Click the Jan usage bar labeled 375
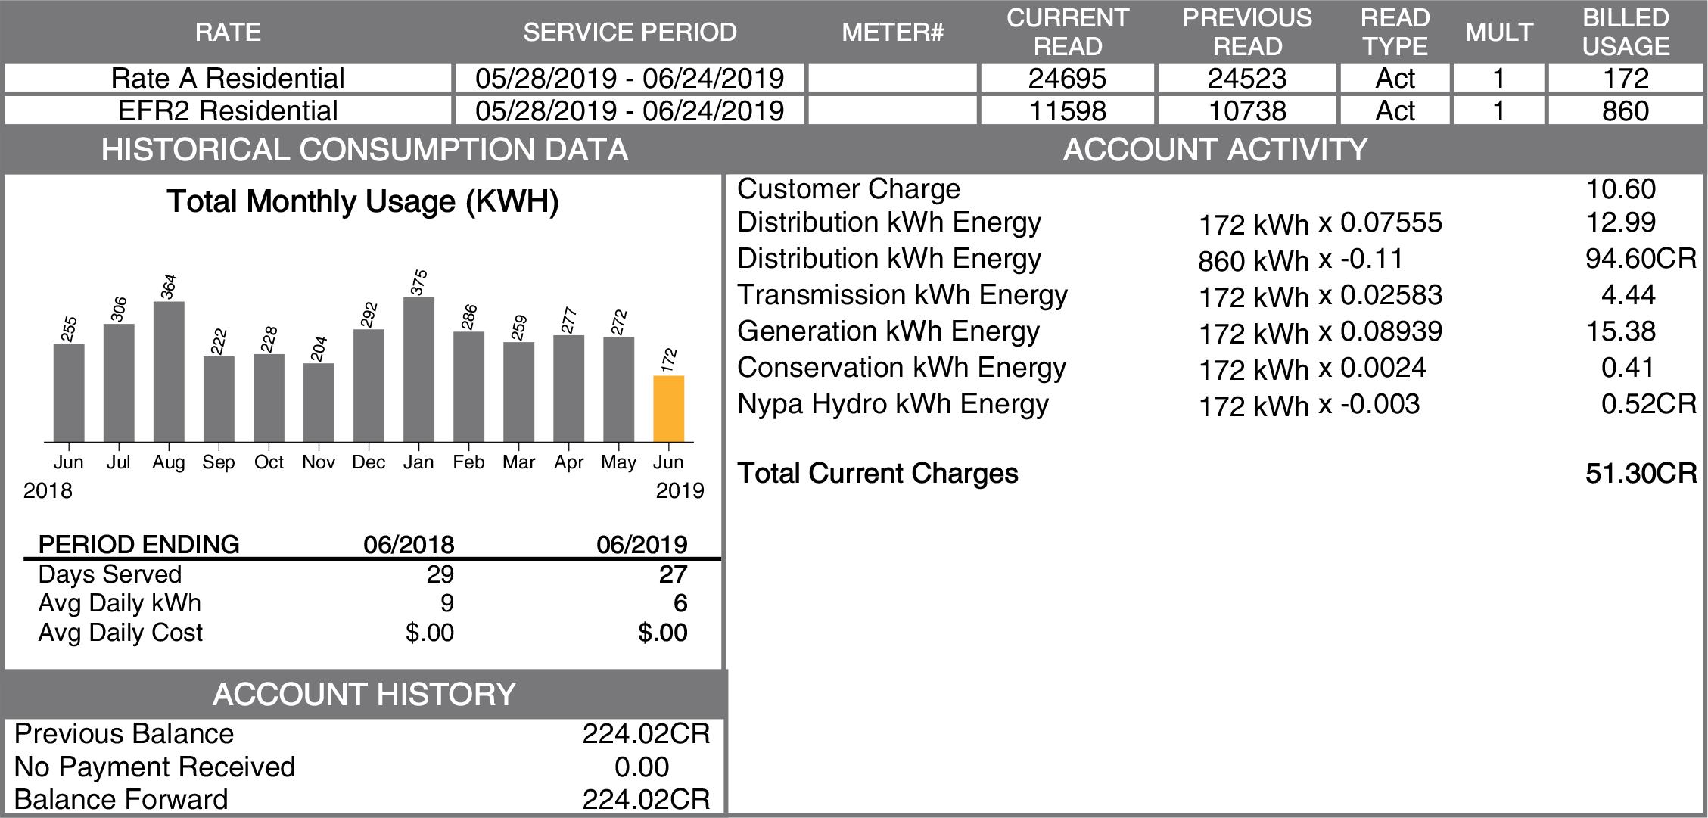This screenshot has width=1708, height=818. (418, 369)
